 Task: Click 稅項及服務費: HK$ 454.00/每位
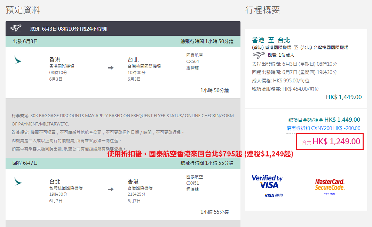285,89
